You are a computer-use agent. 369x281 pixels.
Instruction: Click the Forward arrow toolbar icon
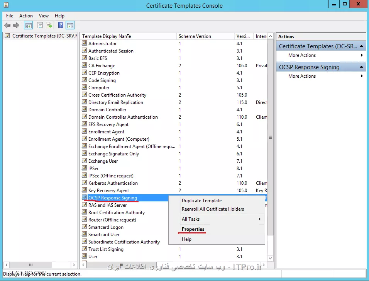pyautogui.click(x=16, y=25)
